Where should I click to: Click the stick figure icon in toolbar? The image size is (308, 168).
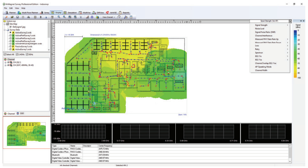pyautogui.click(x=81, y=17)
